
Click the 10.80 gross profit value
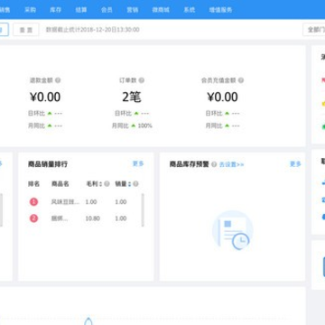point(93,218)
